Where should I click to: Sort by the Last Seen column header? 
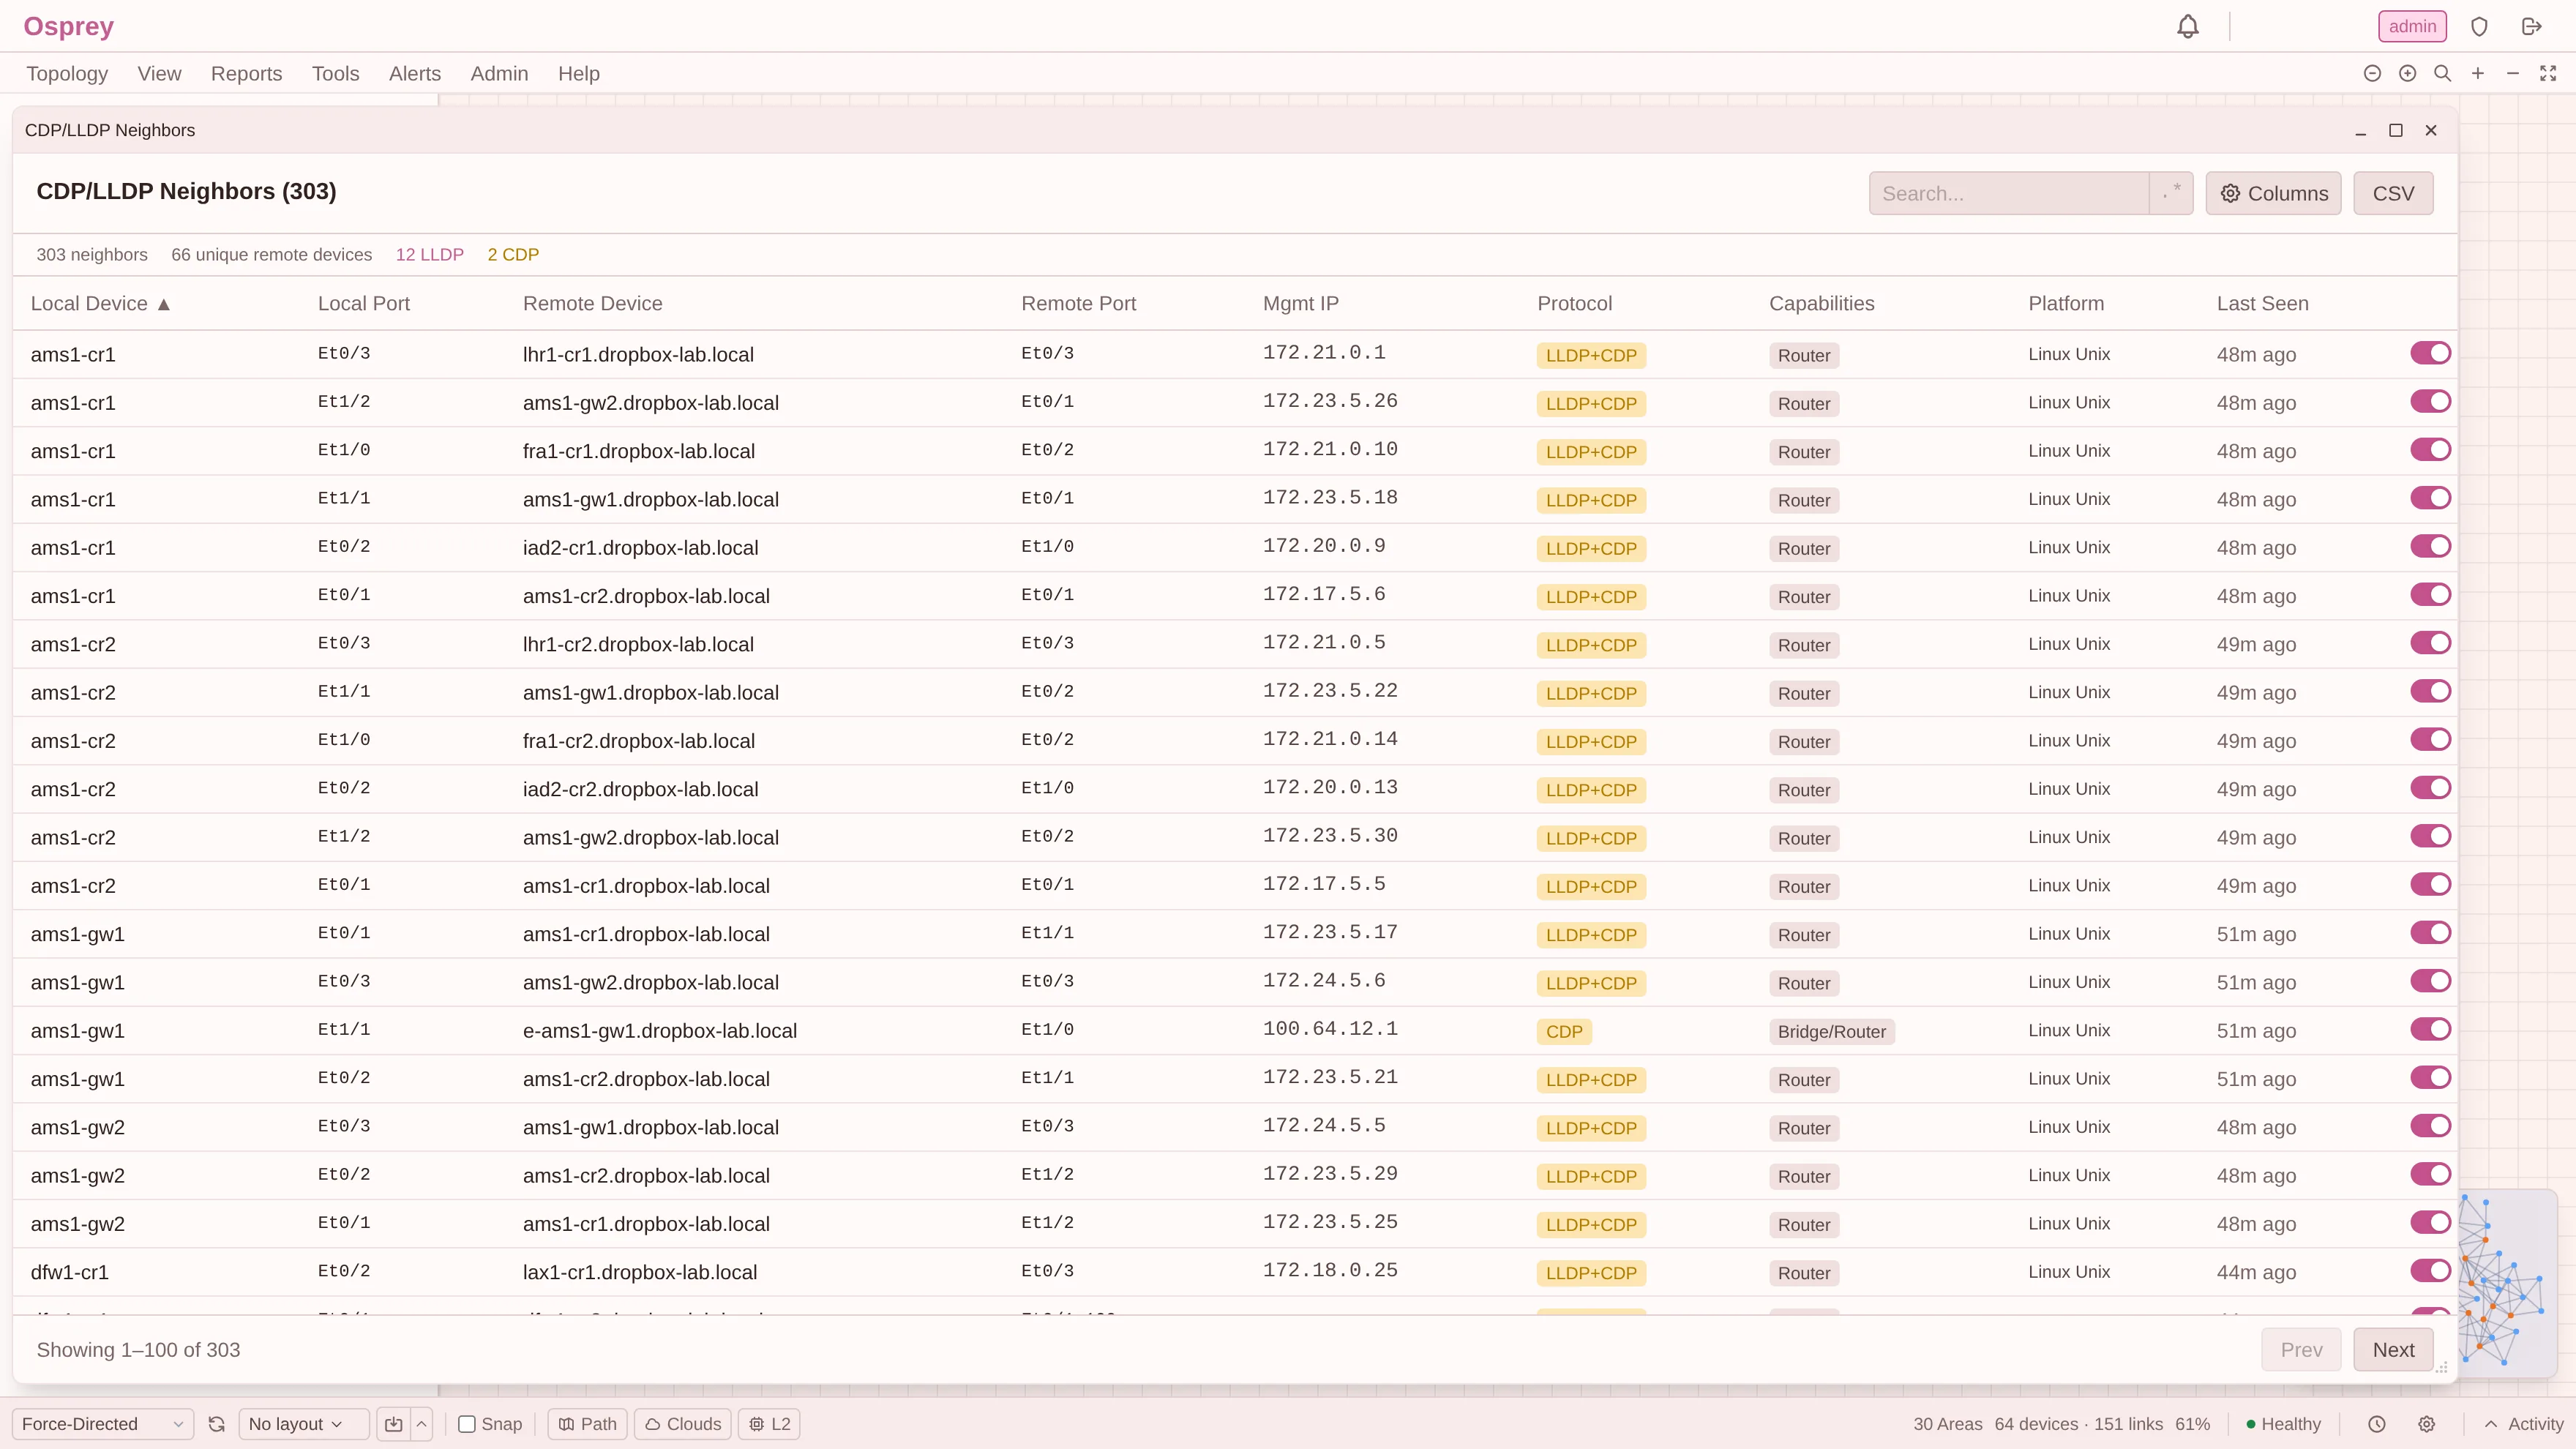pyautogui.click(x=2263, y=304)
